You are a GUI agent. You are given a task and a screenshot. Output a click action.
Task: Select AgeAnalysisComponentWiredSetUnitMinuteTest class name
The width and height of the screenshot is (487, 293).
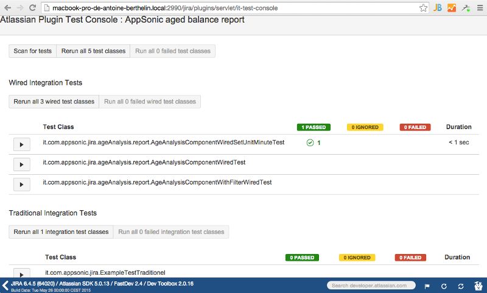[164, 143]
